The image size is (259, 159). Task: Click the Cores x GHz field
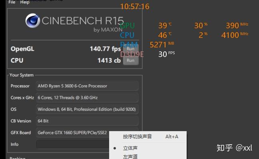pos(87,98)
